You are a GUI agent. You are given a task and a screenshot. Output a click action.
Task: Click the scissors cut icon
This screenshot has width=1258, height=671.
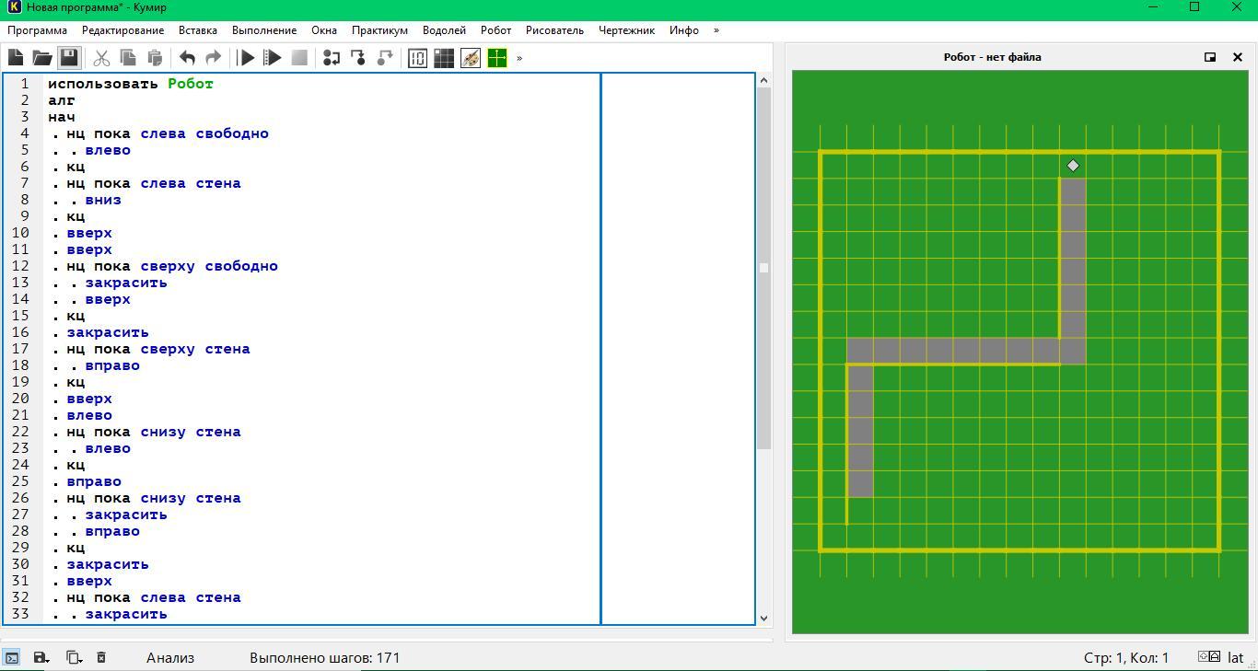[101, 58]
